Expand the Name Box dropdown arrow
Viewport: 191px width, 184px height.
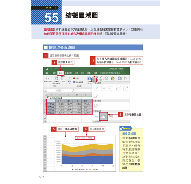point(56,91)
